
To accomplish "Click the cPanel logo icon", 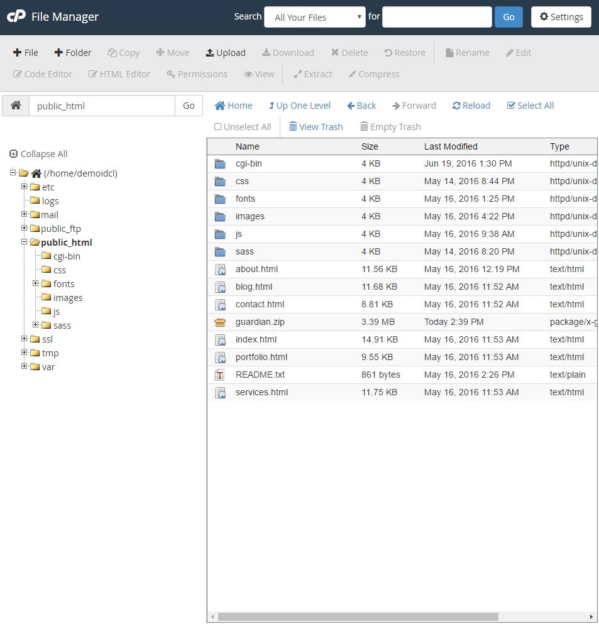I will pyautogui.click(x=16, y=16).
